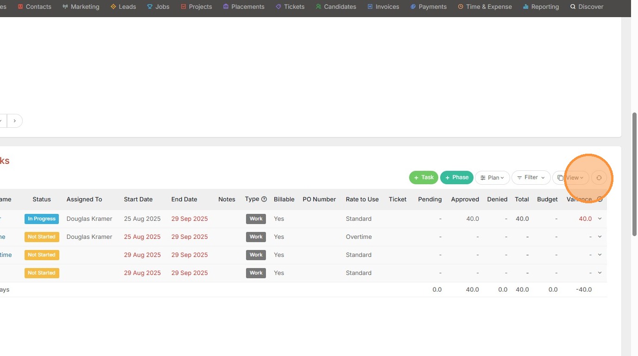Click the Discover magnifier icon

pyautogui.click(x=573, y=7)
